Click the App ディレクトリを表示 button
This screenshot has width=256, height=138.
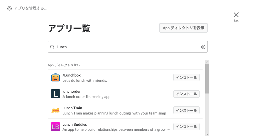tap(183, 28)
